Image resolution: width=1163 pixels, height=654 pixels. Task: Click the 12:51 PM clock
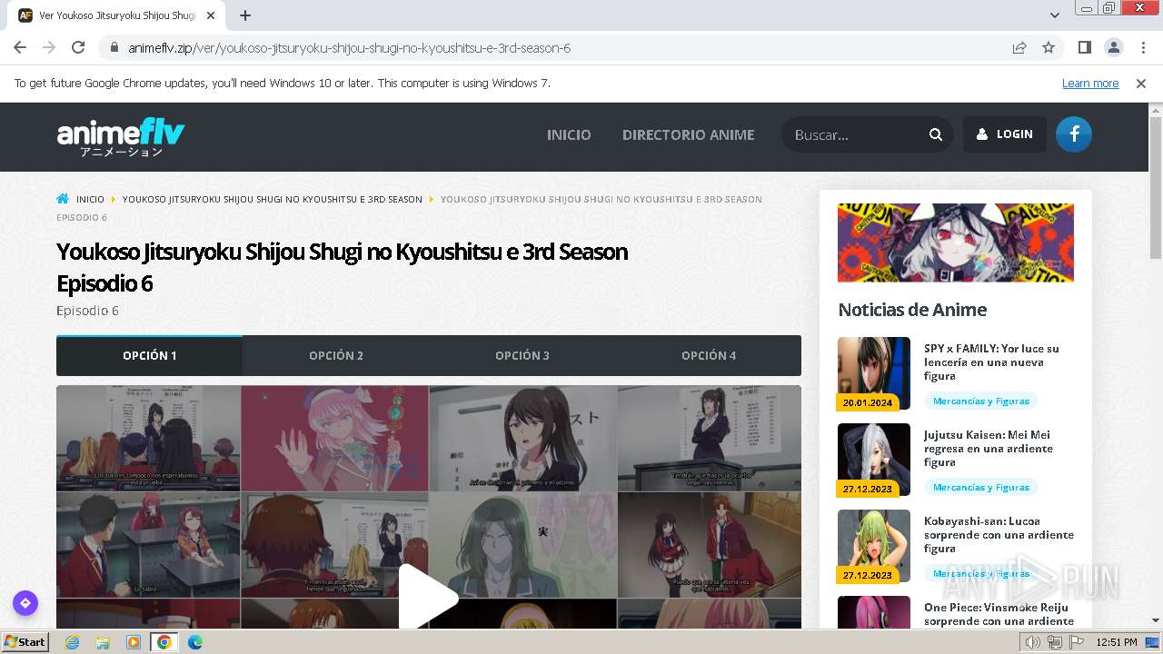pyautogui.click(x=1117, y=642)
